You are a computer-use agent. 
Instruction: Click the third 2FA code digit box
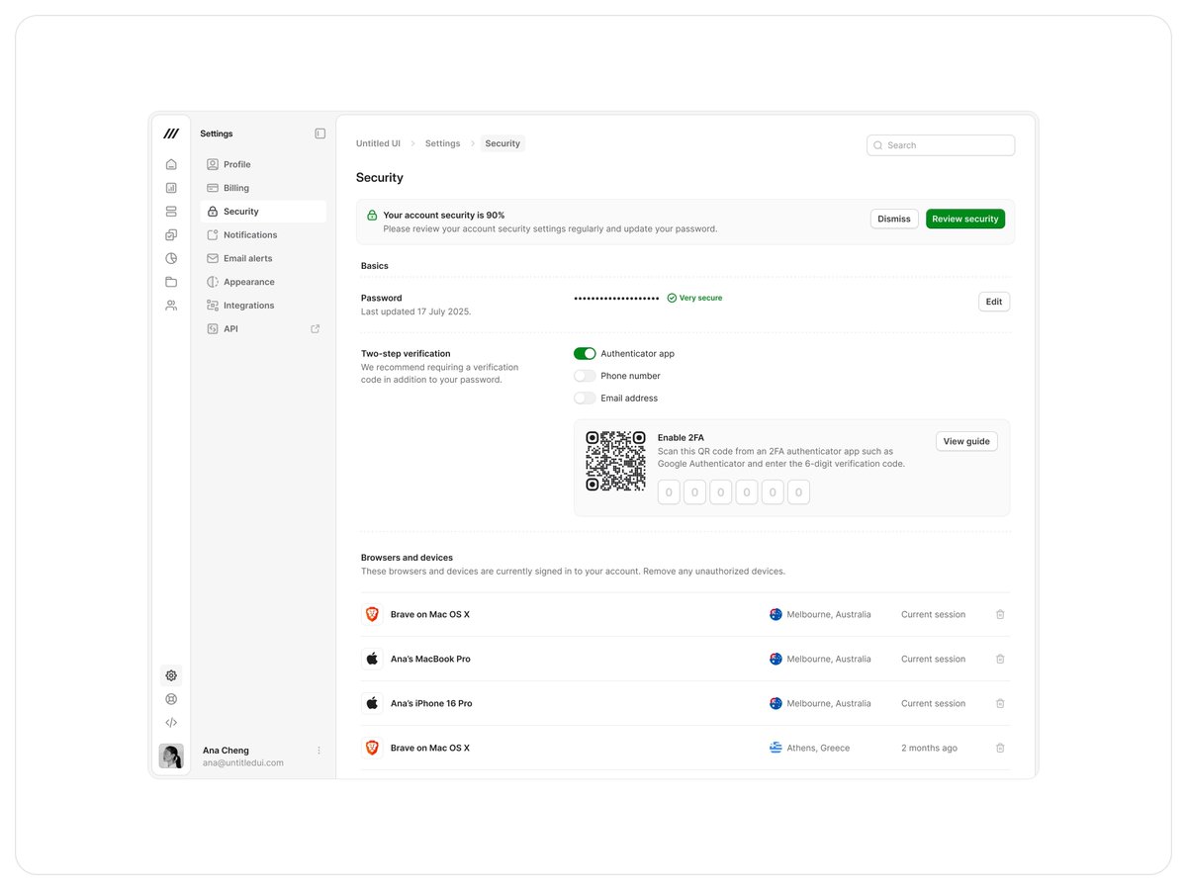tap(721, 492)
